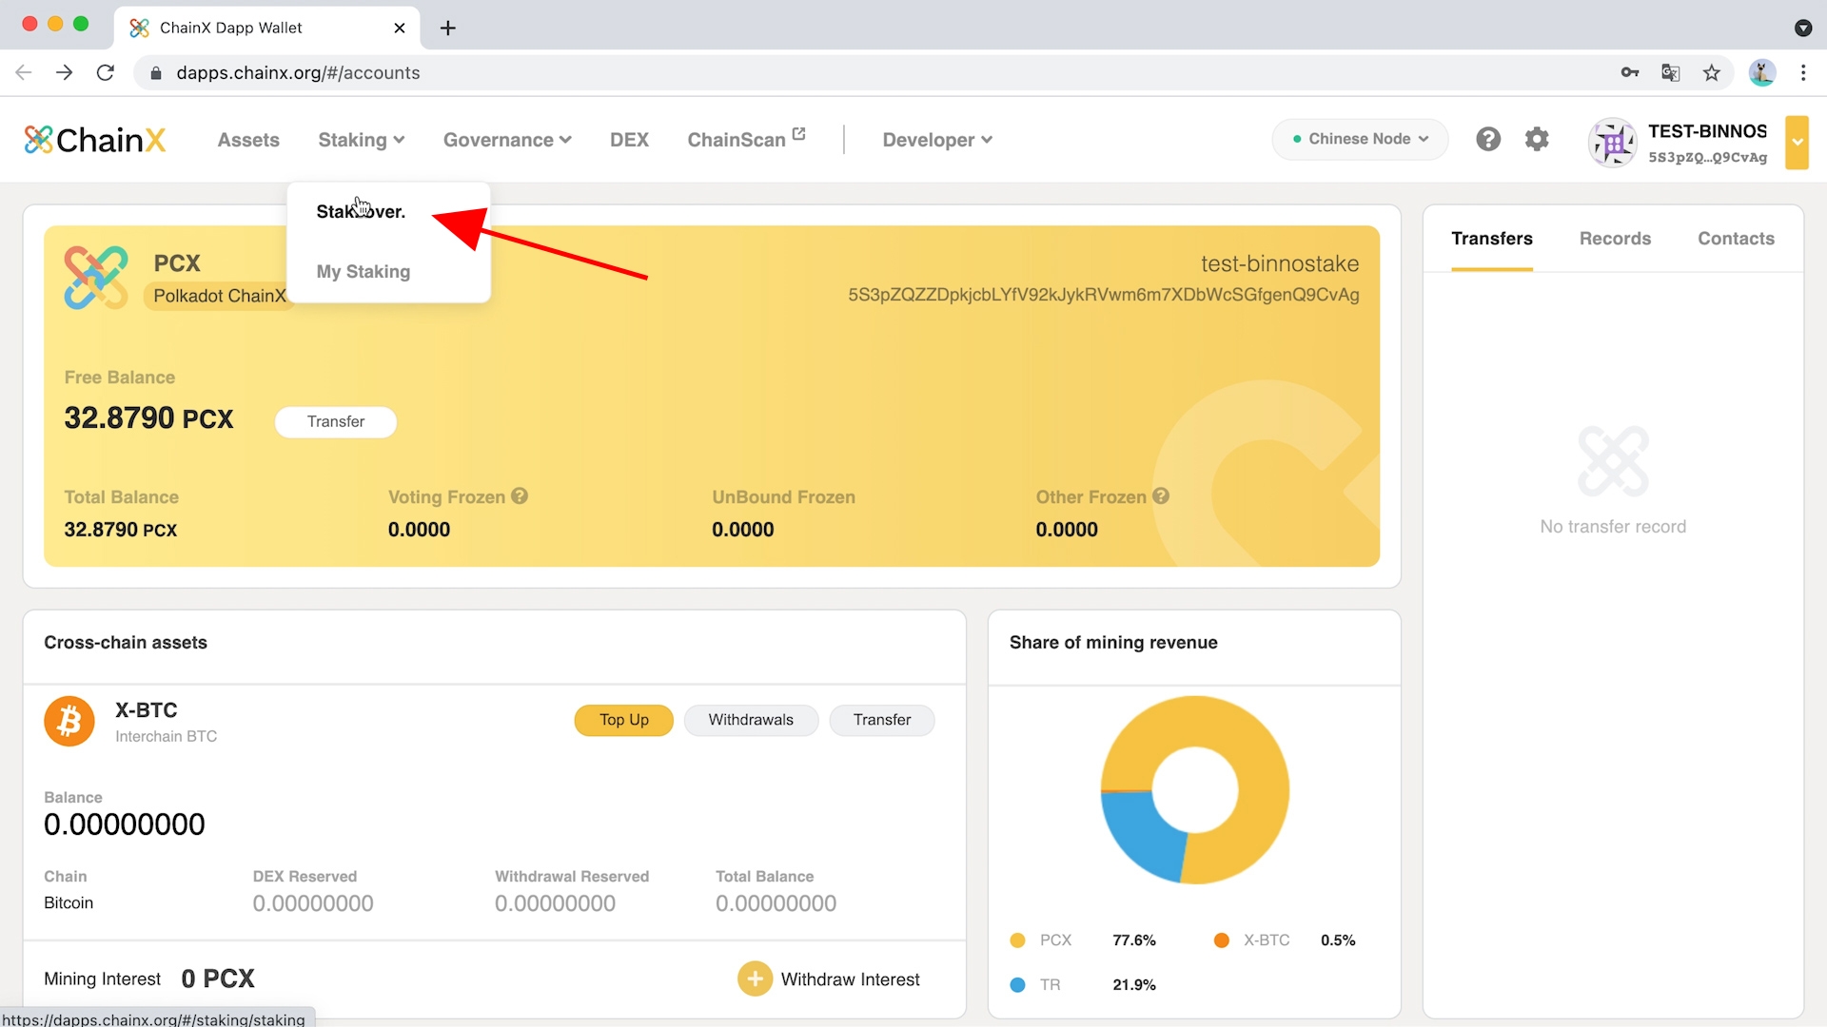This screenshot has height=1027, width=1827.
Task: Open the Chinese Node selector
Action: [x=1360, y=139]
